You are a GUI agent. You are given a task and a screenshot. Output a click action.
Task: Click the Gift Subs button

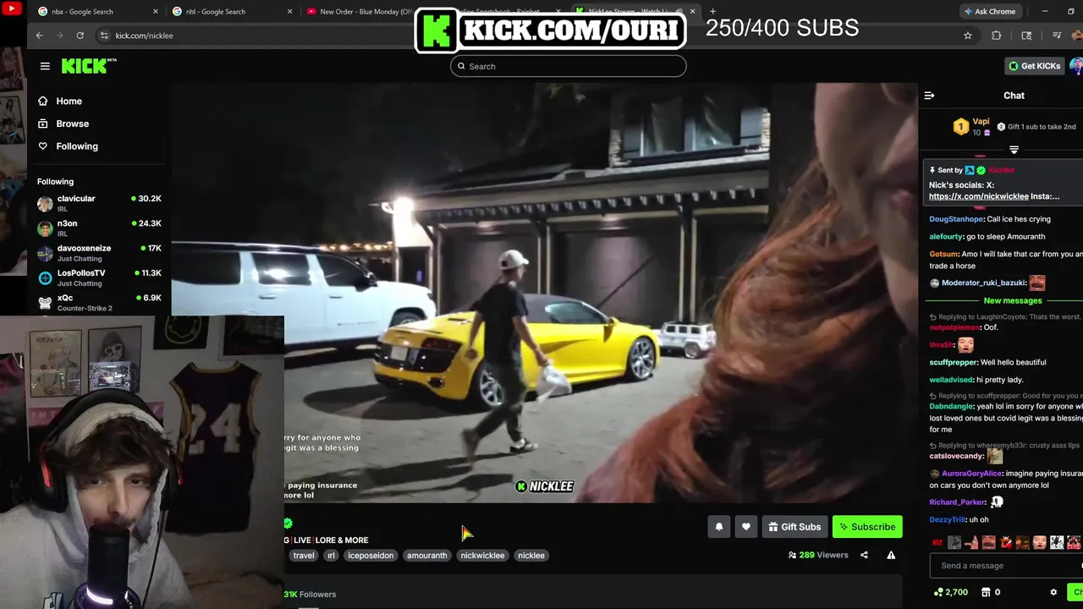(794, 527)
